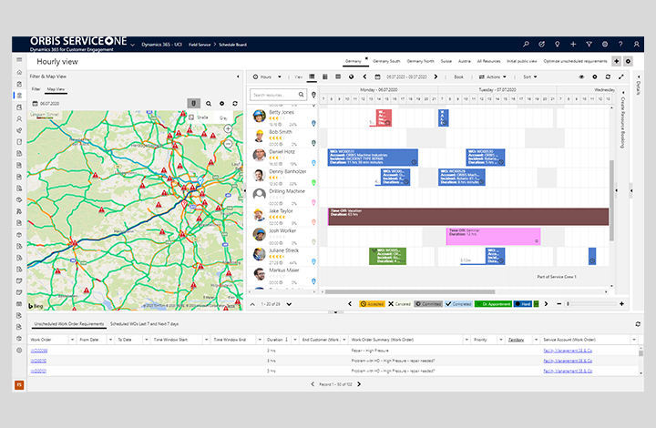
Task: Switch to Germany South tab
Action: (386, 61)
